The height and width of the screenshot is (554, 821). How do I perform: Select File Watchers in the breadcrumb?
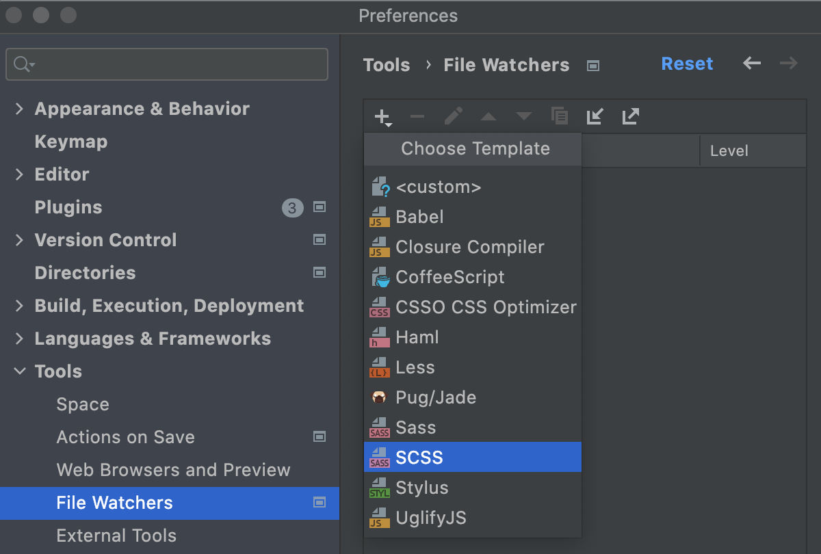(506, 64)
